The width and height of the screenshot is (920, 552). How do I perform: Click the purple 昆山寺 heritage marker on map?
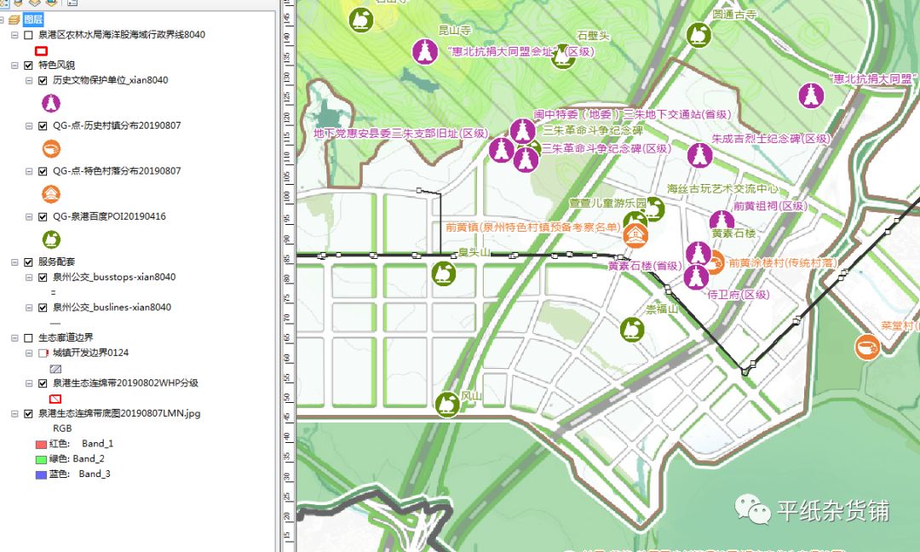point(425,52)
